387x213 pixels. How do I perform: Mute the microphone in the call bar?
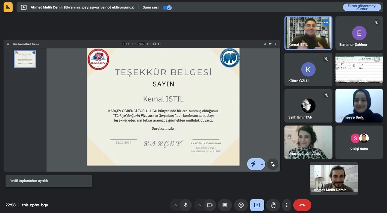tap(186, 205)
